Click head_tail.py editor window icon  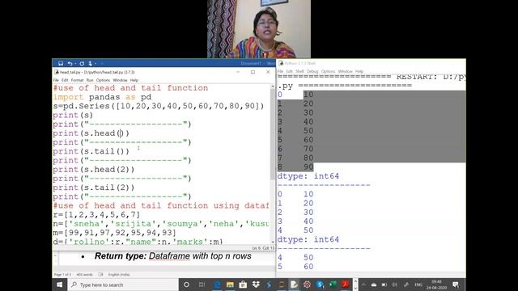(57, 72)
